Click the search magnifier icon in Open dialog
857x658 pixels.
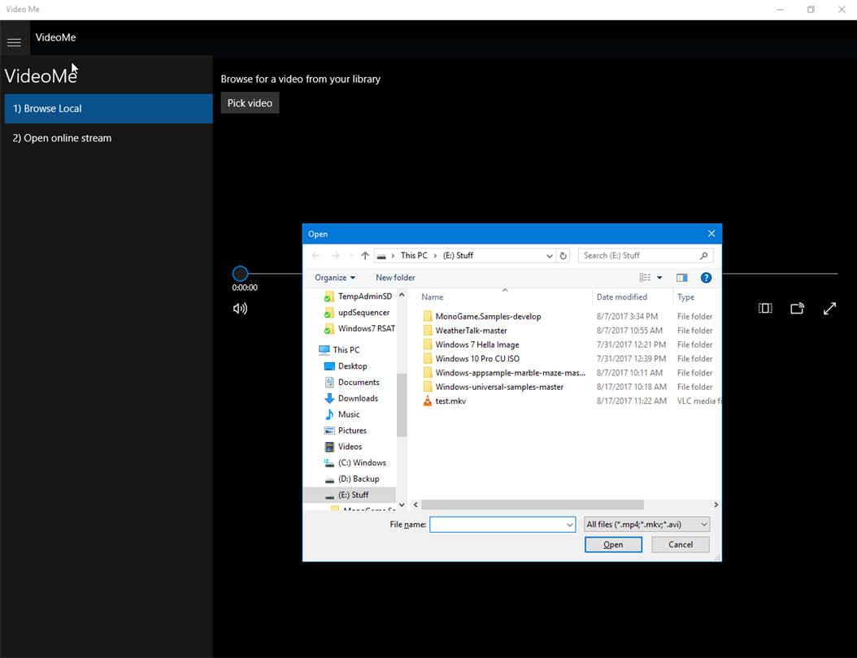(x=704, y=256)
